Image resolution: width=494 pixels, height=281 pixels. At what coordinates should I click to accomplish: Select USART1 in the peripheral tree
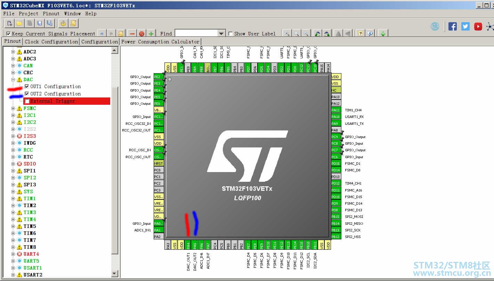point(33,268)
